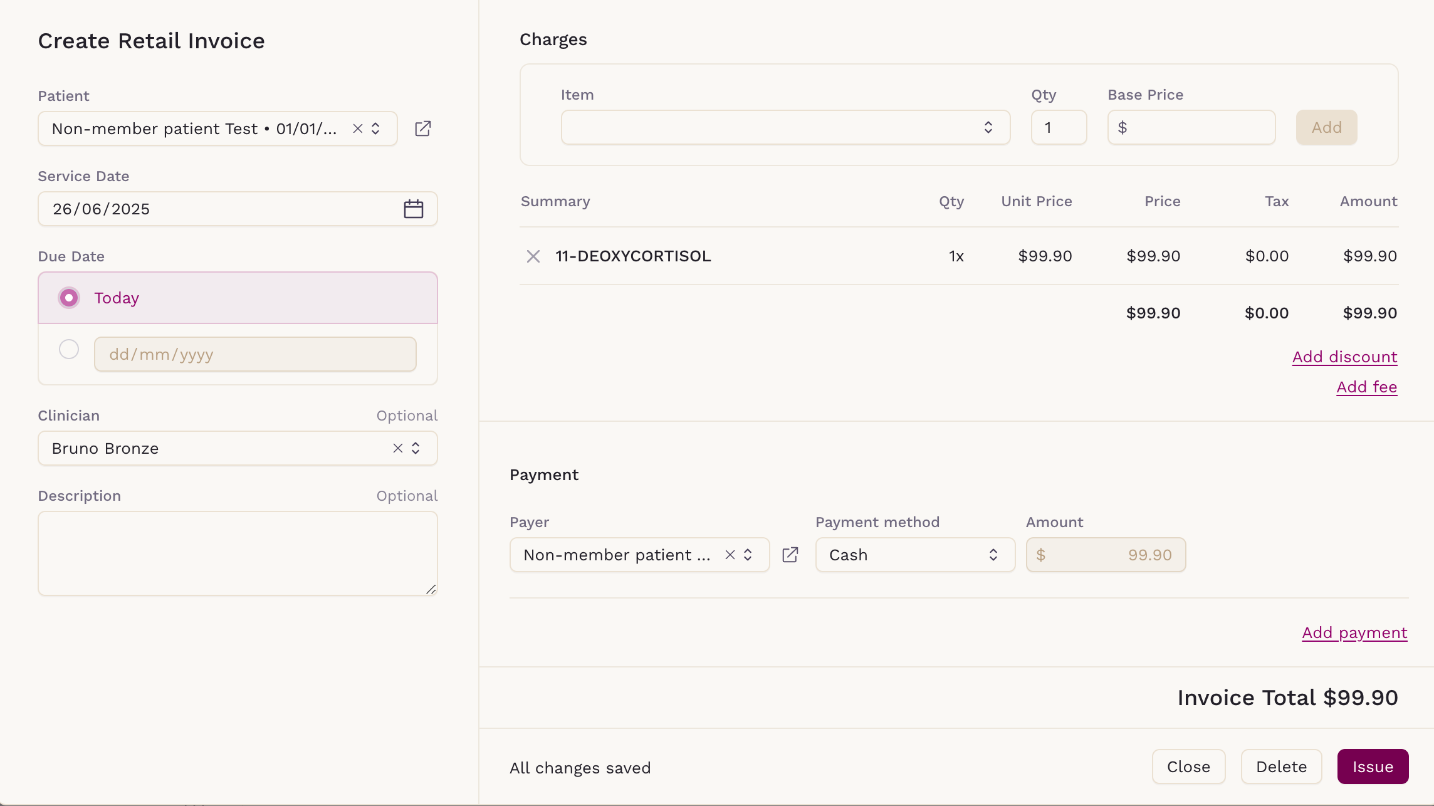Open the Item dropdown

click(x=785, y=127)
